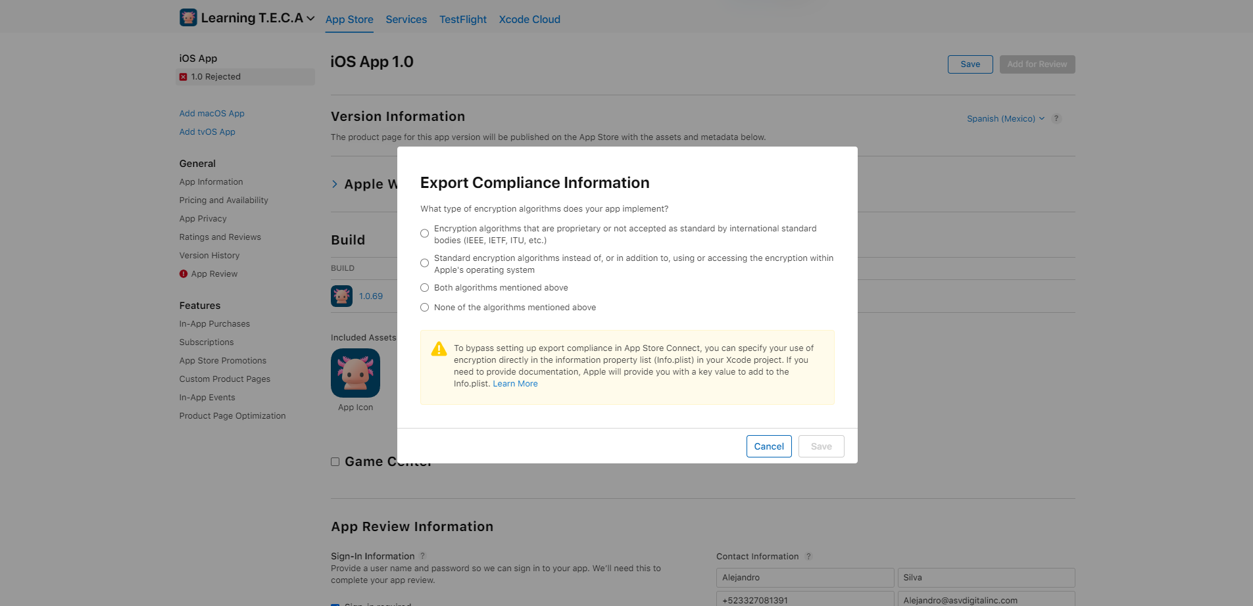
Task: Expand the Apple section chevron
Action: click(x=335, y=185)
